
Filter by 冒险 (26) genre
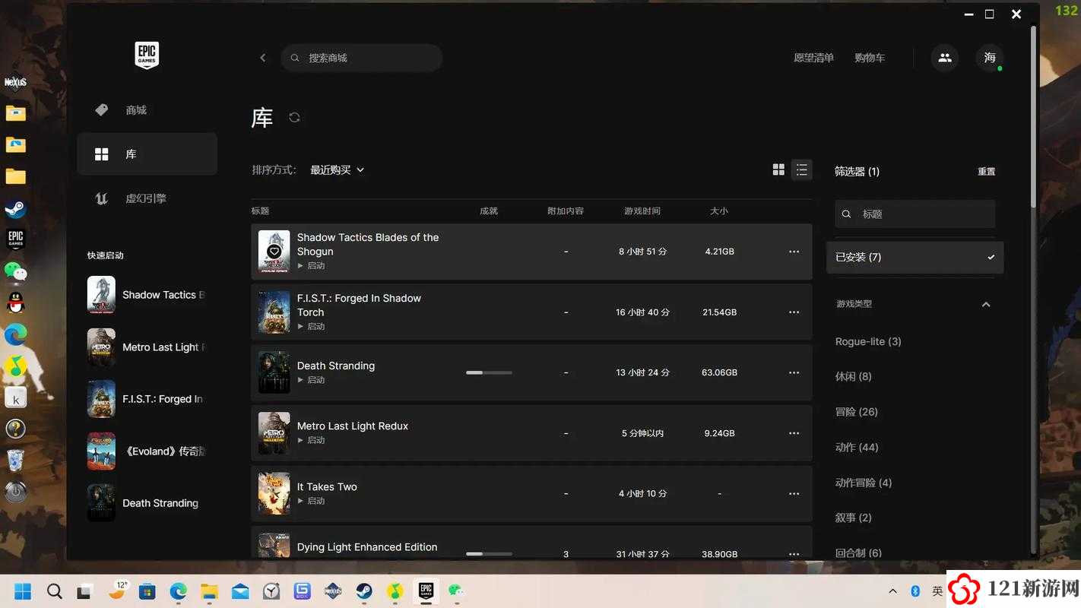tap(856, 412)
